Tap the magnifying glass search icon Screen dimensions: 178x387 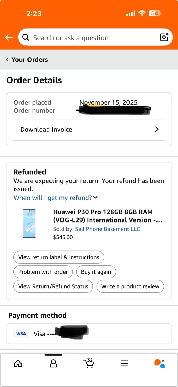coord(26,37)
